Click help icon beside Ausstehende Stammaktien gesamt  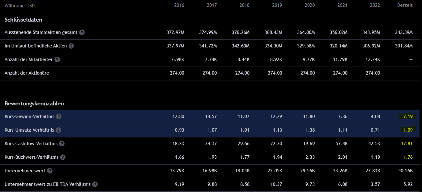click(82, 32)
